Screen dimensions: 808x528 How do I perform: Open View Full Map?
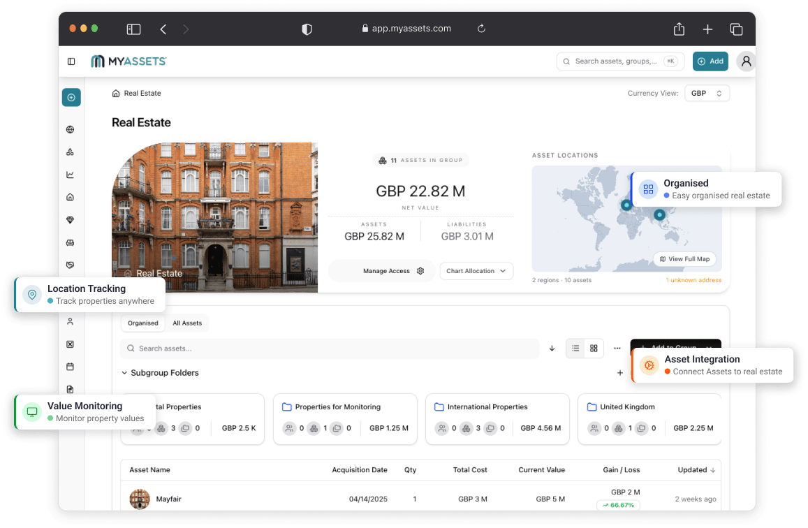(684, 259)
